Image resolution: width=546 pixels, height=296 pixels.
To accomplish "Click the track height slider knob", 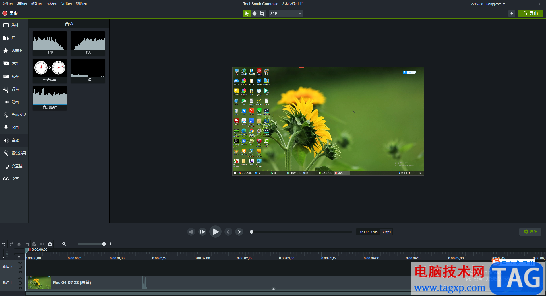I will point(3,258).
